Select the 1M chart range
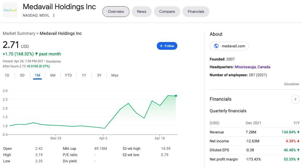This screenshot has height=168, width=302. point(37,75)
